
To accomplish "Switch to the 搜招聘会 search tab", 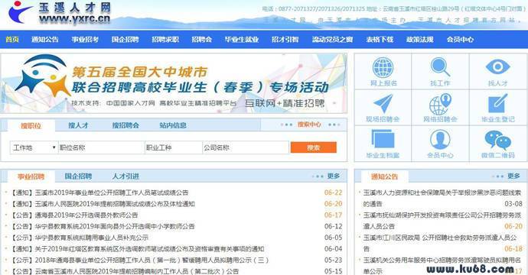I will pyautogui.click(x=125, y=125).
